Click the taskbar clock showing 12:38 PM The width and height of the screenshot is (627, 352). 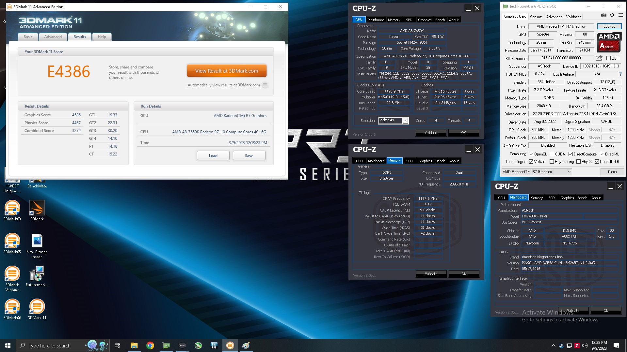[599, 345]
